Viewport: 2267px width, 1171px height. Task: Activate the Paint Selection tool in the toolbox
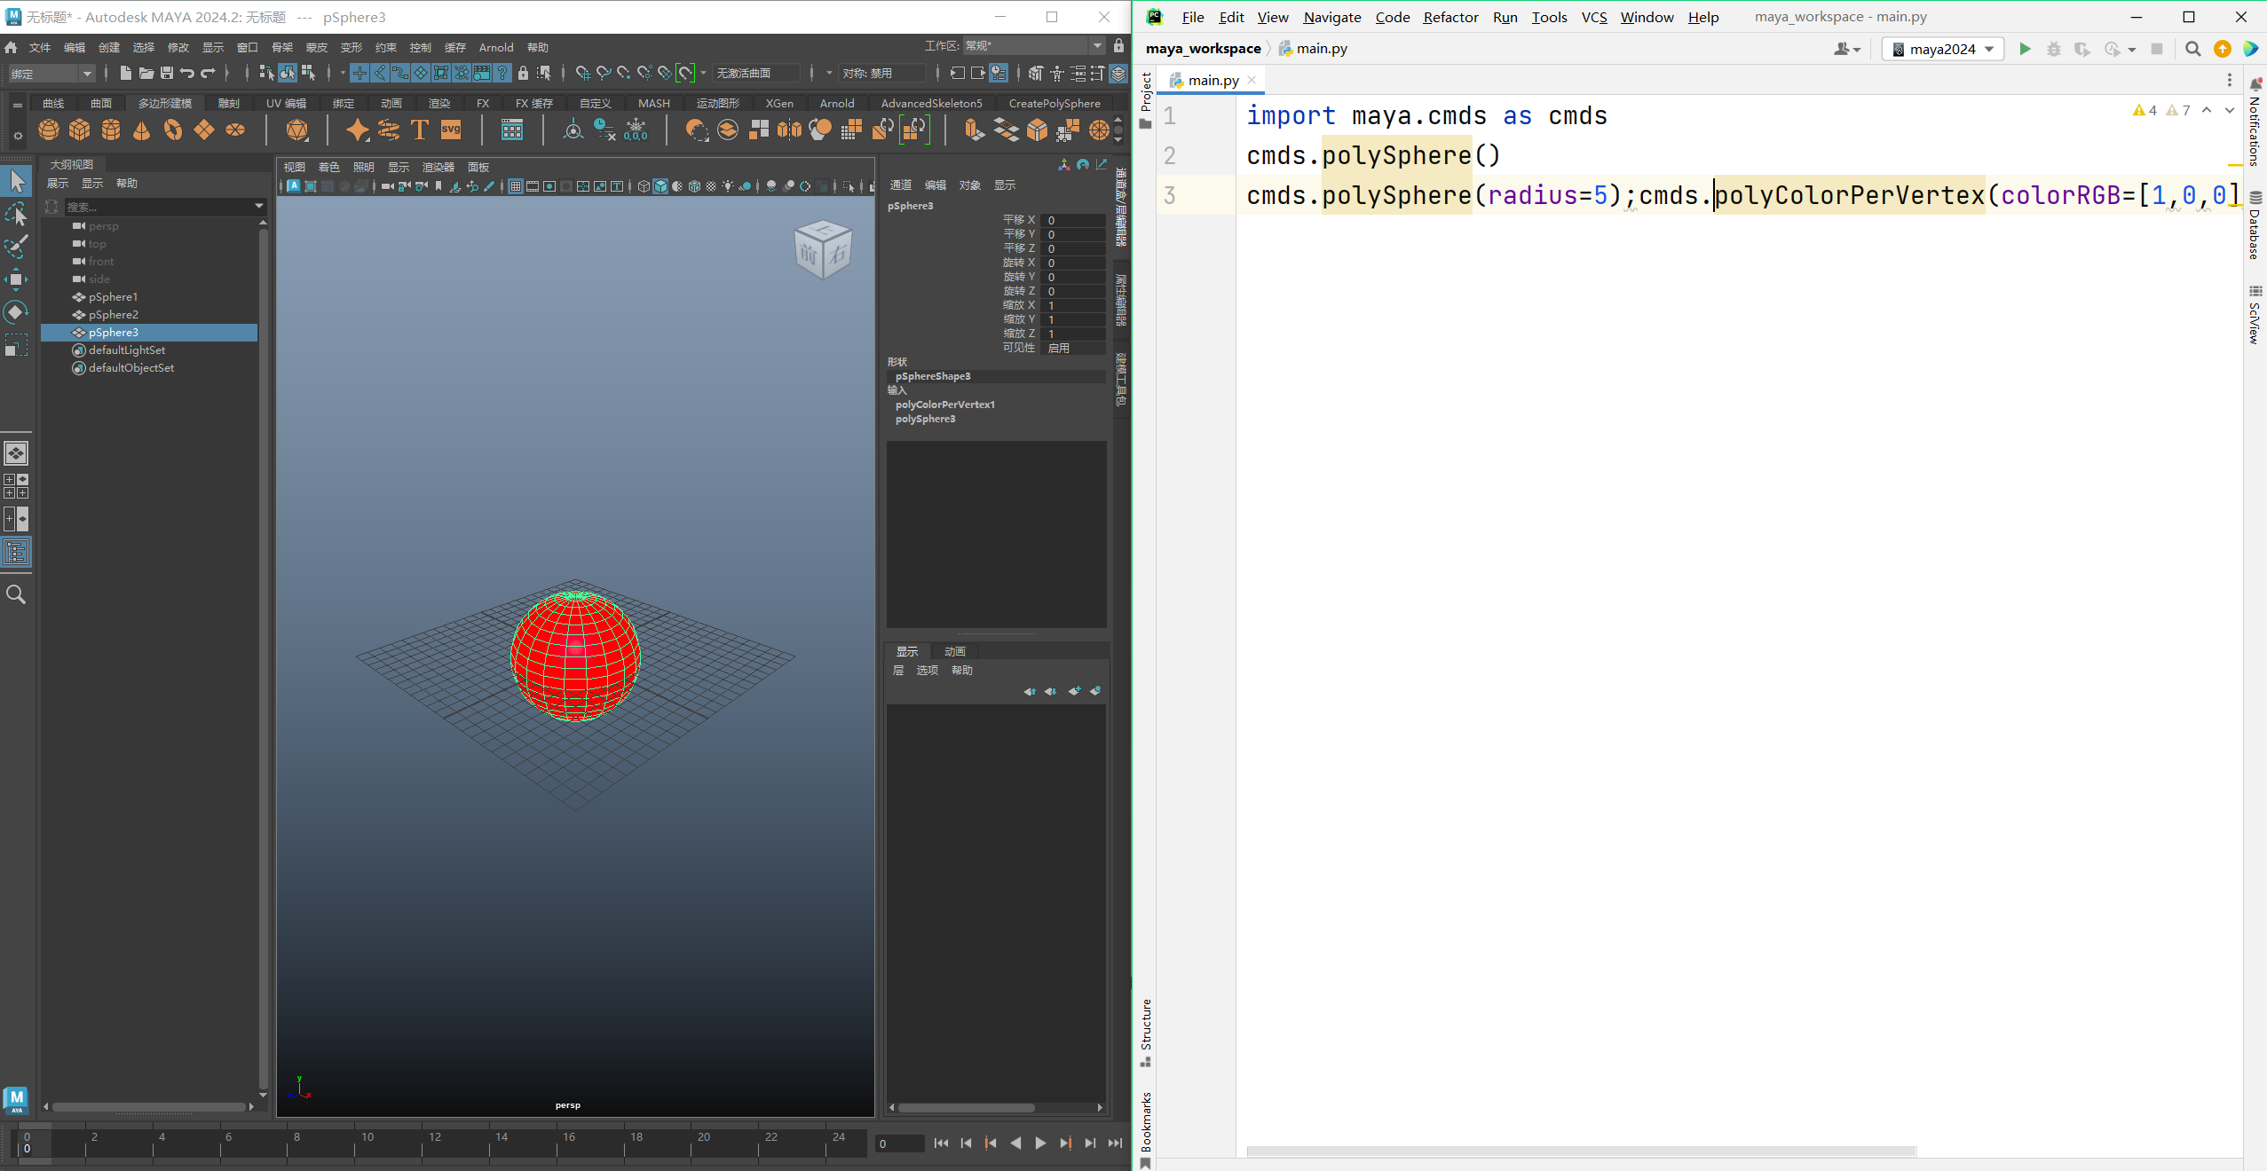(16, 247)
